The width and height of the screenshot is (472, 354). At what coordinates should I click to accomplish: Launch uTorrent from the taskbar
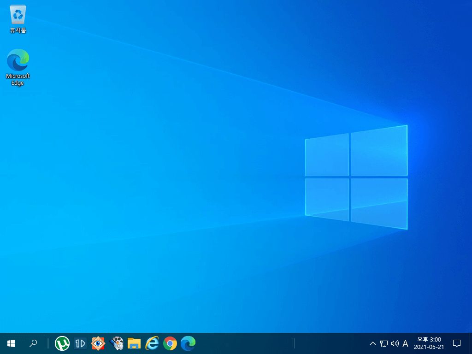pos(62,343)
